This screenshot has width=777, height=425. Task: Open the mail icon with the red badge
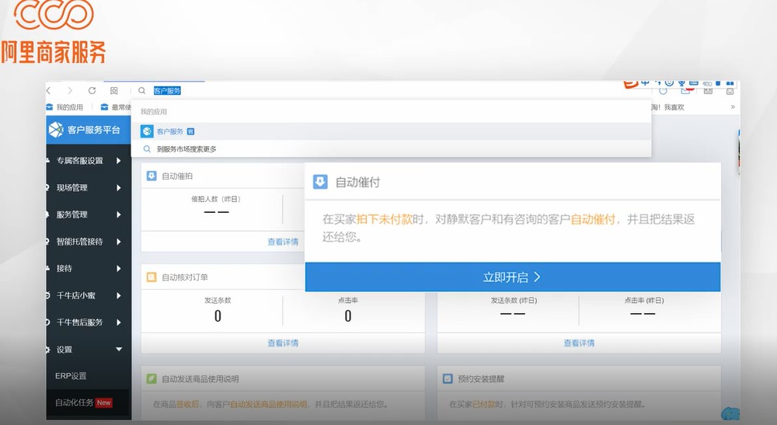point(686,91)
